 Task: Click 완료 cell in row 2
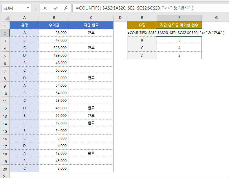coord(91,33)
